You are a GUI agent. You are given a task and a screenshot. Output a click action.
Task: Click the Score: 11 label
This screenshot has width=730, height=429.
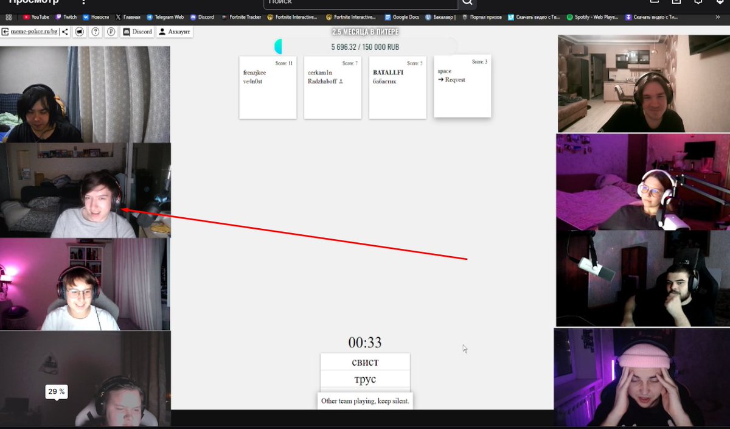pos(284,63)
